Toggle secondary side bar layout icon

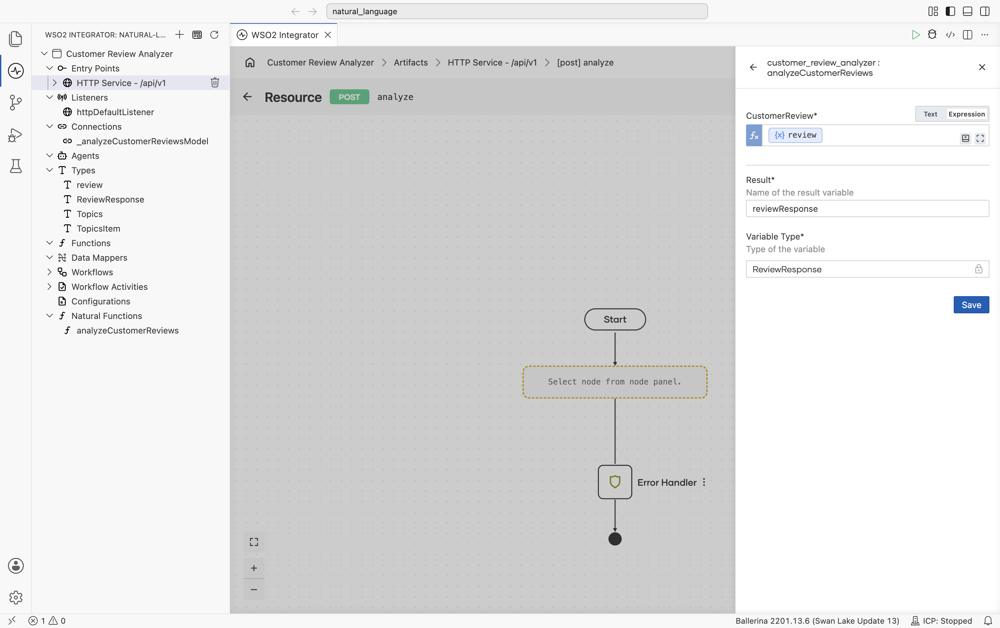point(985,11)
